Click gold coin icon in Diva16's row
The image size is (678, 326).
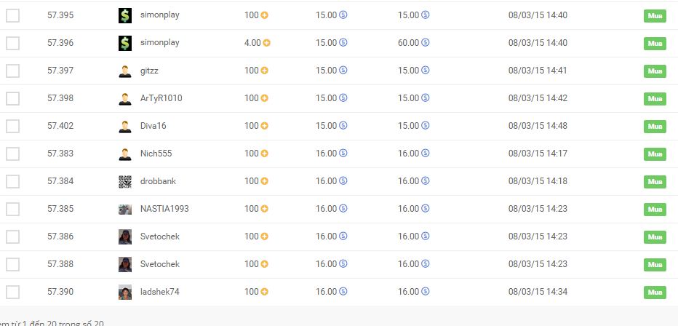(x=265, y=126)
